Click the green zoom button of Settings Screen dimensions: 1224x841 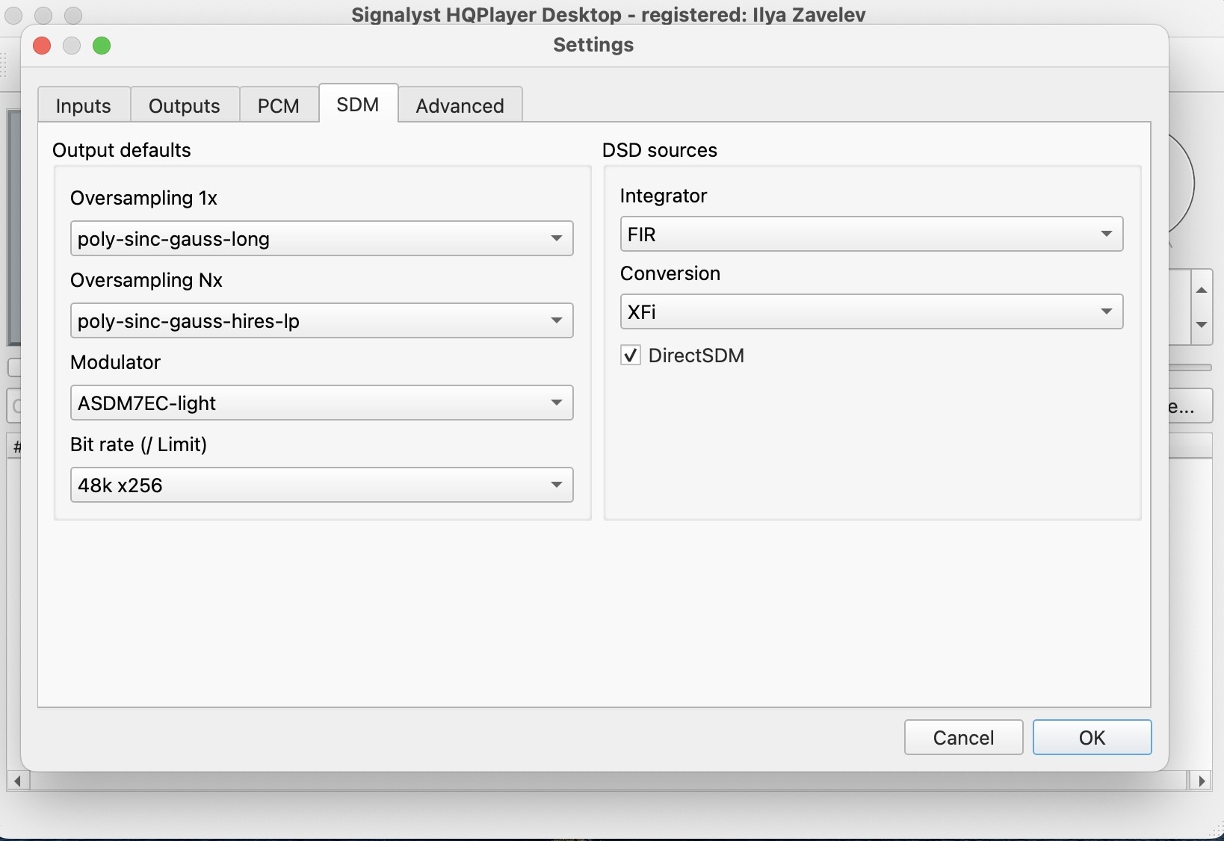tap(102, 46)
